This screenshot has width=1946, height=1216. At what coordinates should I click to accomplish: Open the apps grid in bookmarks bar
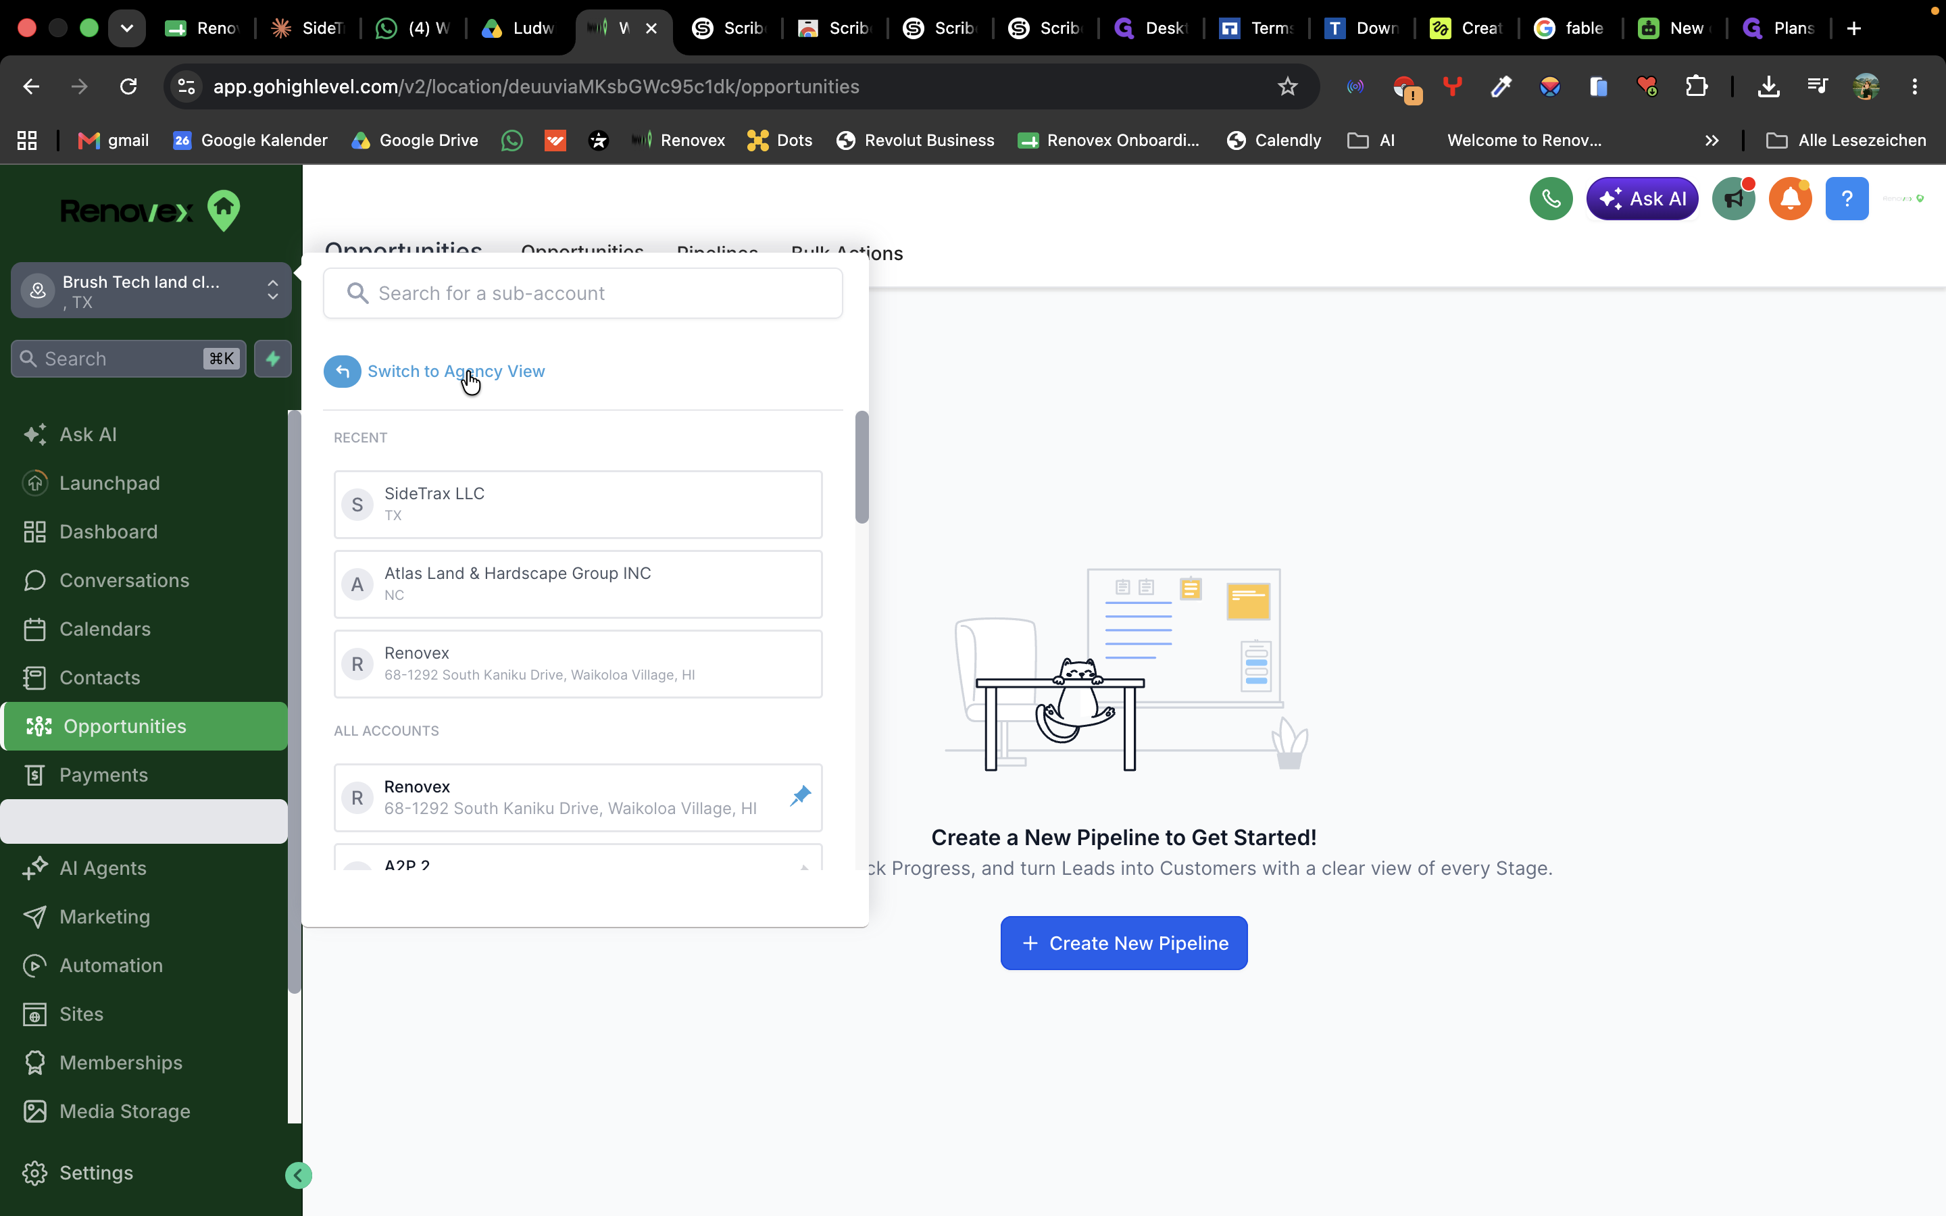(27, 140)
